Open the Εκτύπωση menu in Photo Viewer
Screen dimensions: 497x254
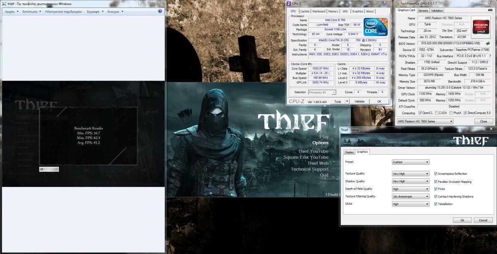pyautogui.click(x=31, y=12)
